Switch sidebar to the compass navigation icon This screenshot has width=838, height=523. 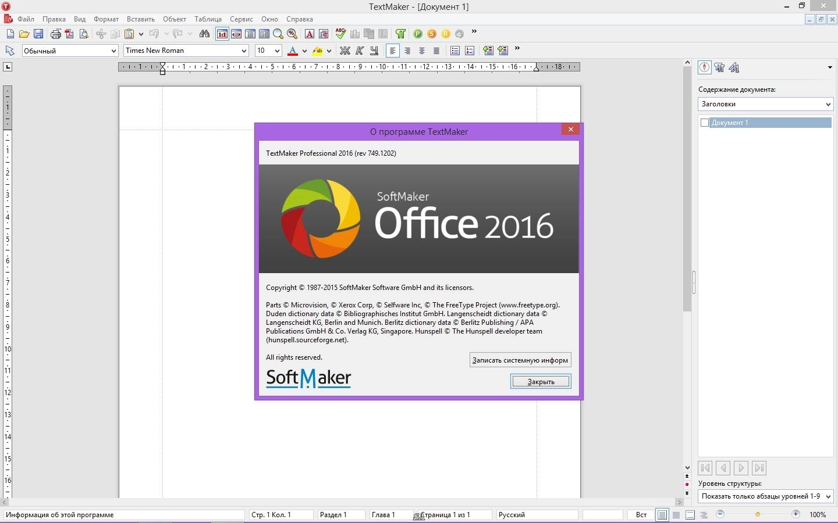[x=705, y=67]
